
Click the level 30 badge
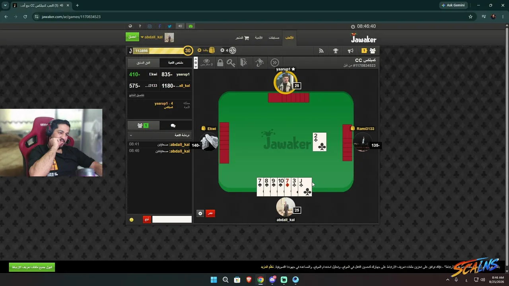click(188, 50)
